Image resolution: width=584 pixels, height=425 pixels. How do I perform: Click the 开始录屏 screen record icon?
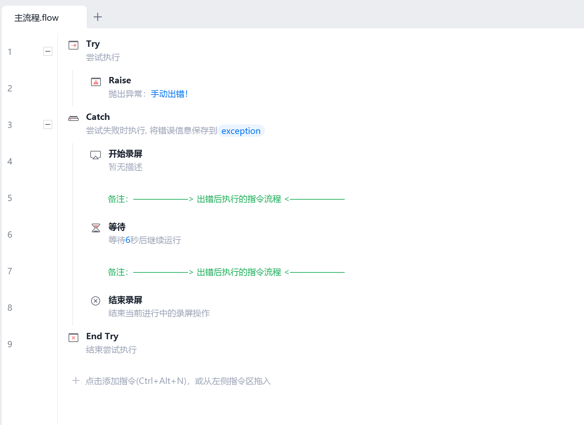(96, 155)
